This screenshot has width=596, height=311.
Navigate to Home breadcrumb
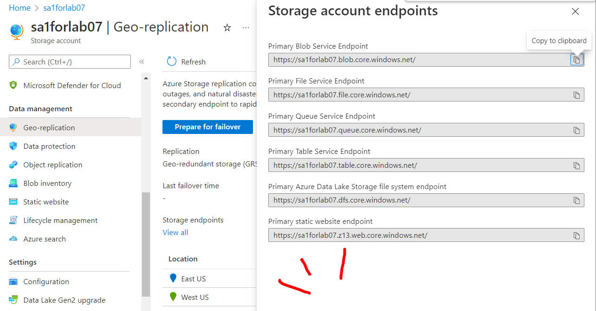19,8
